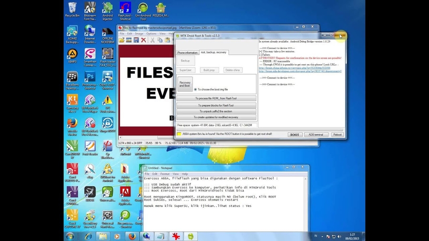Click To prepare blocks for FlashTool
The height and width of the screenshot is (241, 429).
[216, 105]
